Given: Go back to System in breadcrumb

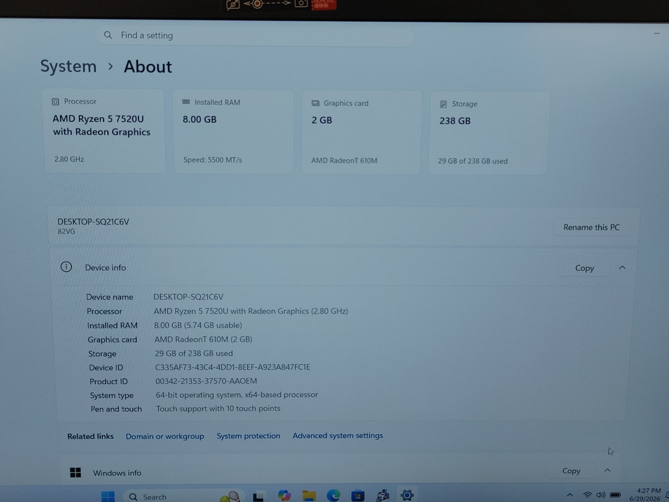Looking at the screenshot, I should [68, 66].
